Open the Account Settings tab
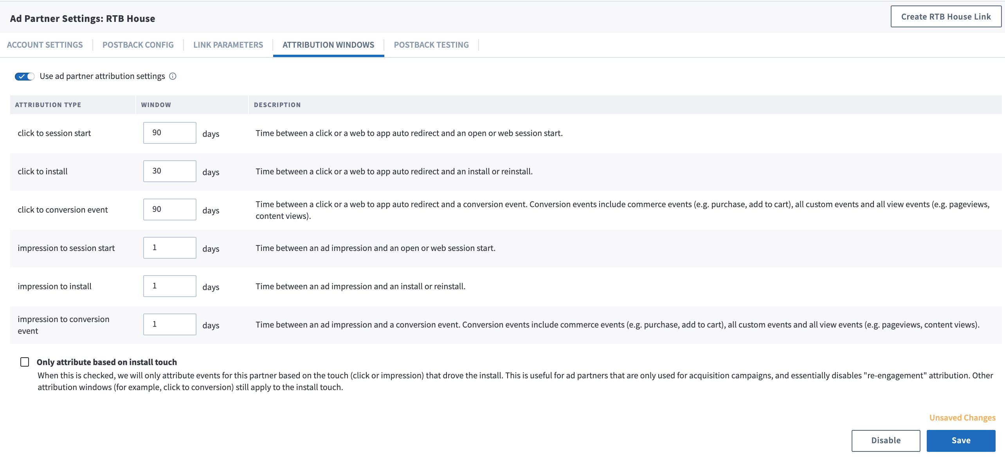Image resolution: width=1005 pixels, height=462 pixels. [x=45, y=45]
